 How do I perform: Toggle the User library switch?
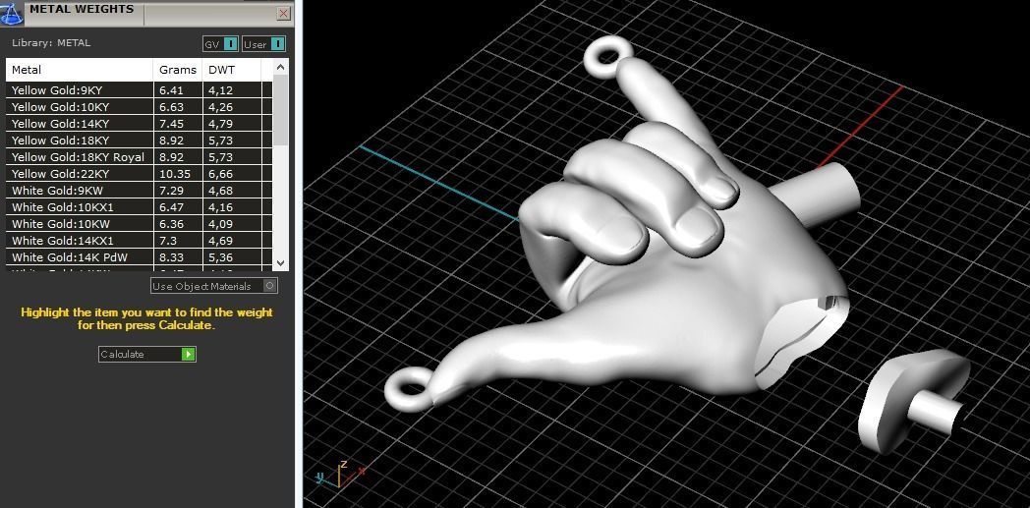(x=264, y=44)
